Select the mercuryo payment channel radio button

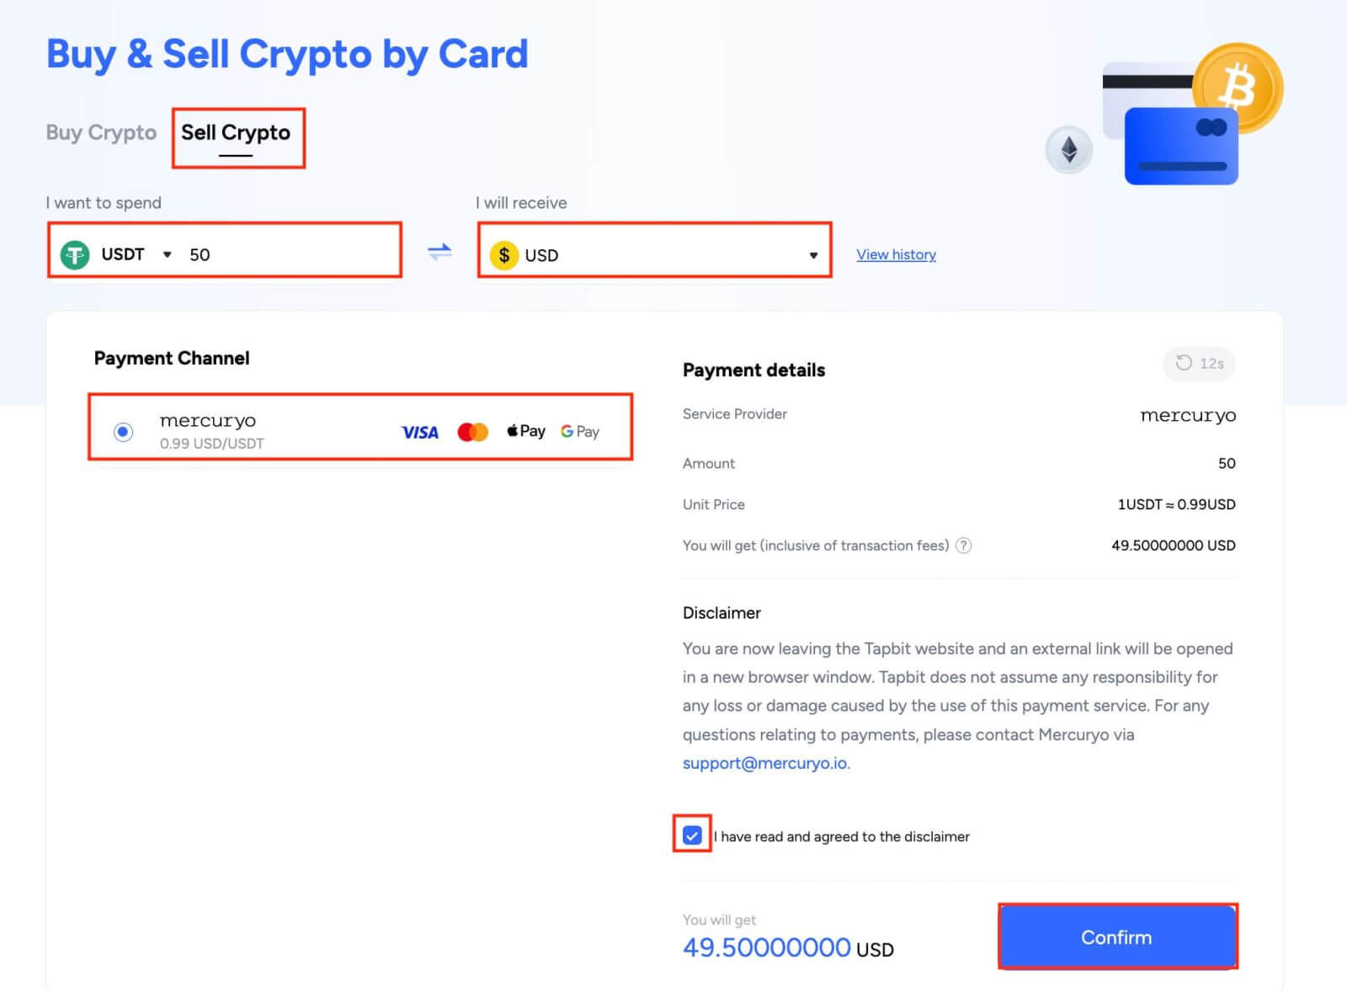[123, 431]
